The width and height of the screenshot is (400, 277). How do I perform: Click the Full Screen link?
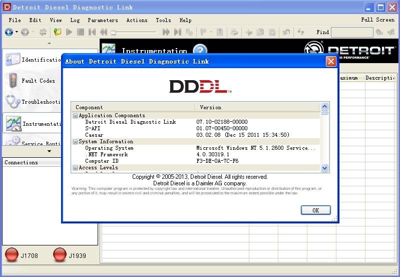click(x=377, y=20)
